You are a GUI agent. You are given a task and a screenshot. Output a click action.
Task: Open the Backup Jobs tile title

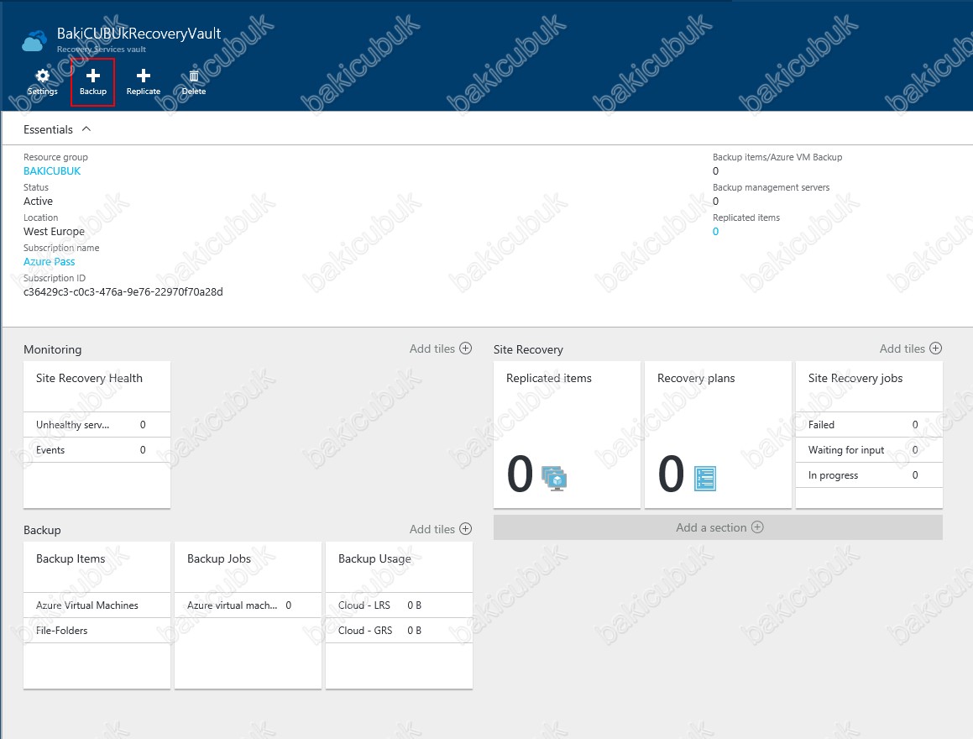pos(219,559)
